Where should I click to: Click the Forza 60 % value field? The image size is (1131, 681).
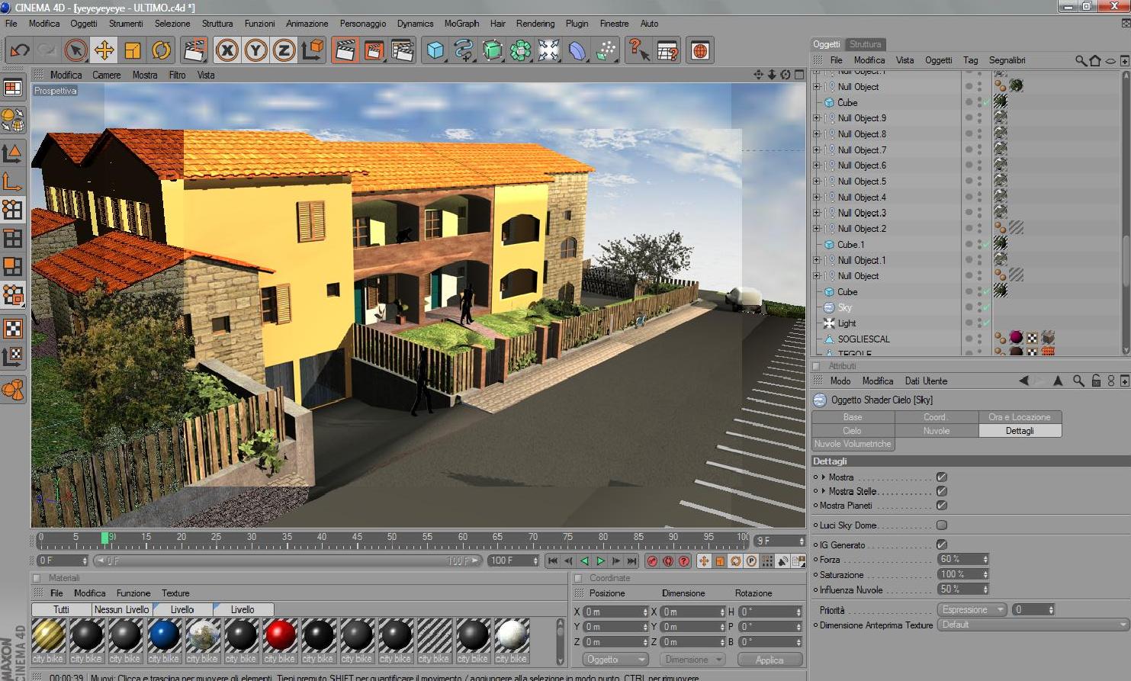point(962,559)
